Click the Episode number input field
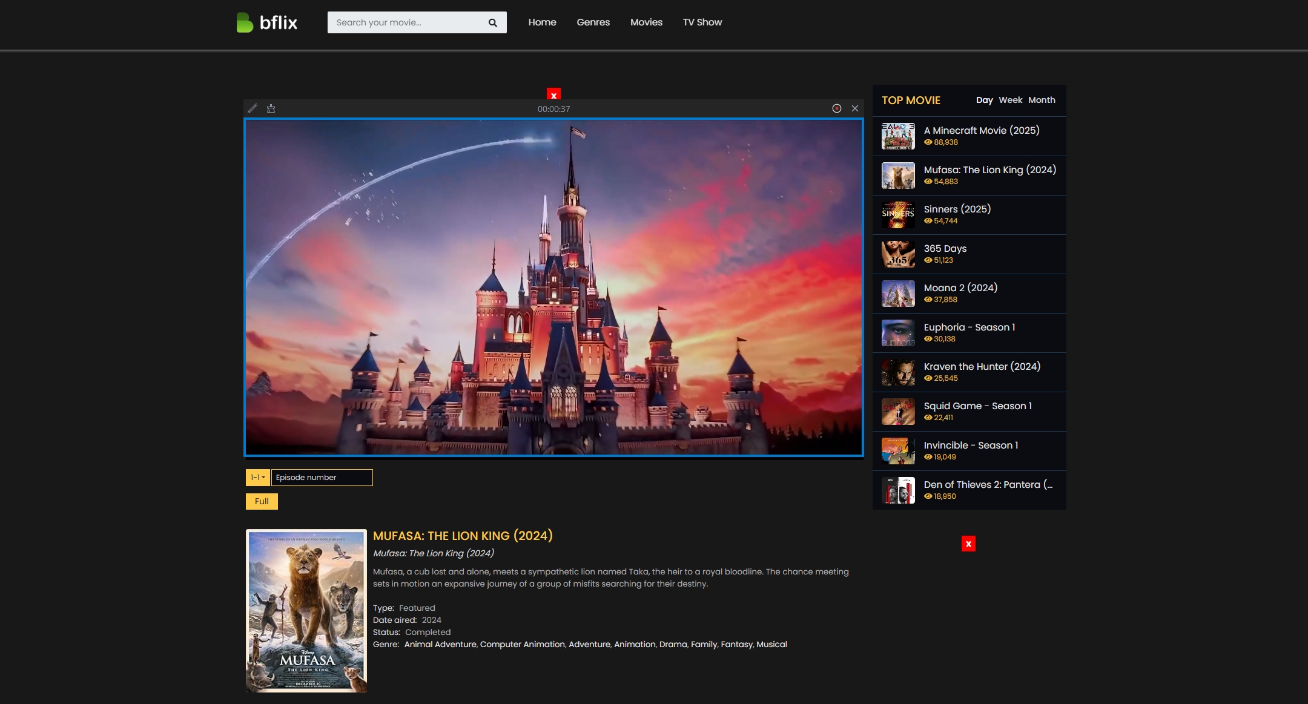This screenshot has height=704, width=1308. pyautogui.click(x=322, y=478)
